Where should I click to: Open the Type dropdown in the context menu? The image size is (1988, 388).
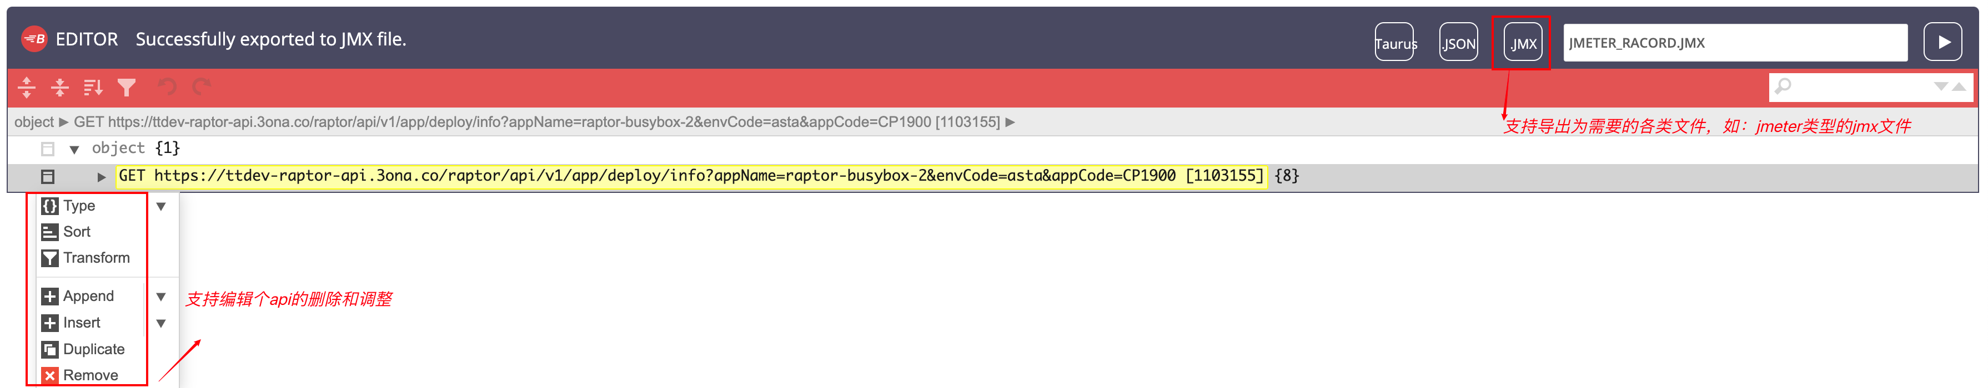click(x=161, y=206)
